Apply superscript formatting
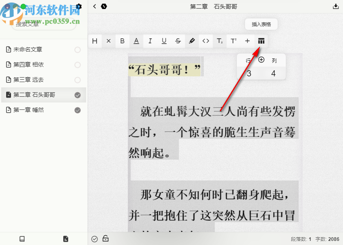Viewport: 343px width, 245px height. pos(234,41)
